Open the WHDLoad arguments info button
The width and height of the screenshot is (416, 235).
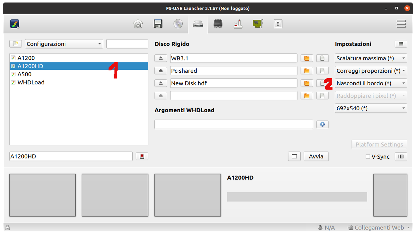[x=322, y=124]
